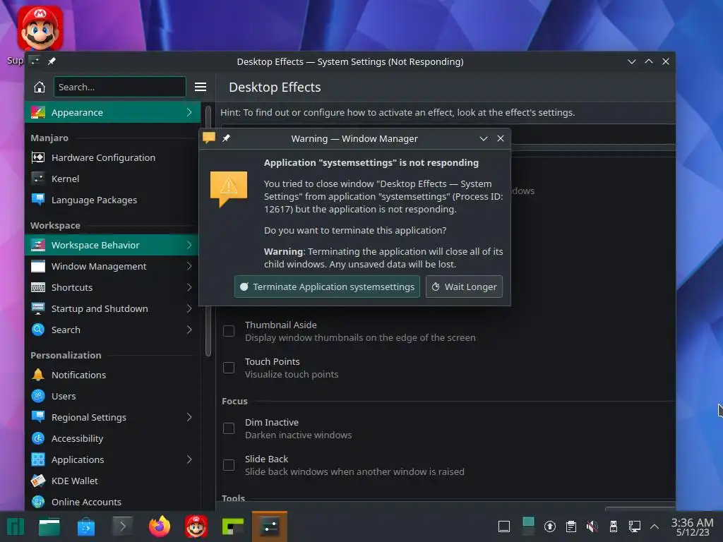The width and height of the screenshot is (723, 542).
Task: Click the System Settings taskbar entry
Action: coord(270,526)
